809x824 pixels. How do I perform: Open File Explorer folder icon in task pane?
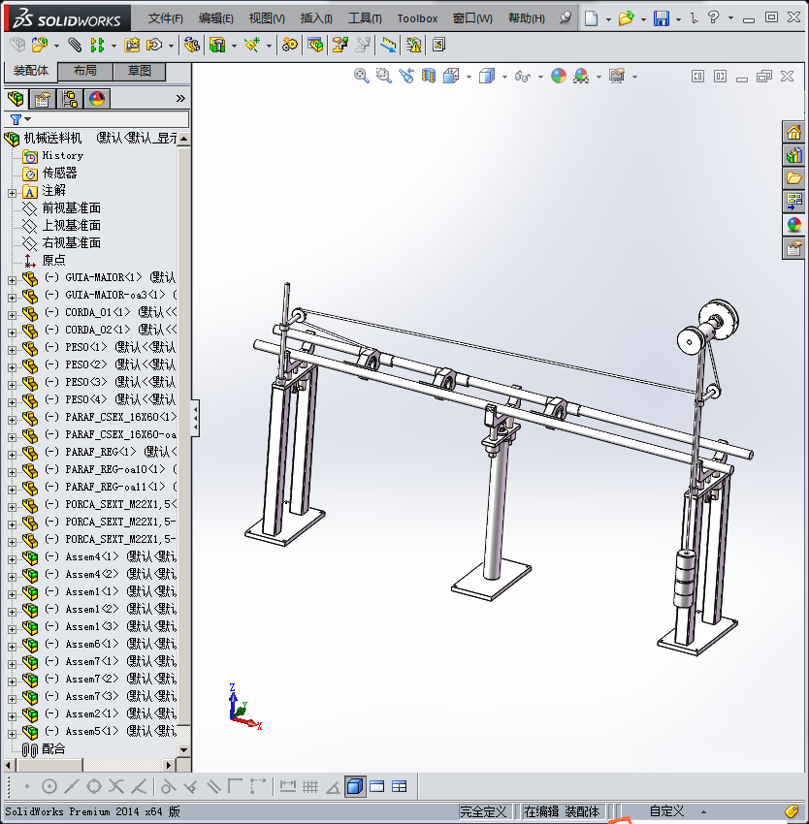coord(794,178)
